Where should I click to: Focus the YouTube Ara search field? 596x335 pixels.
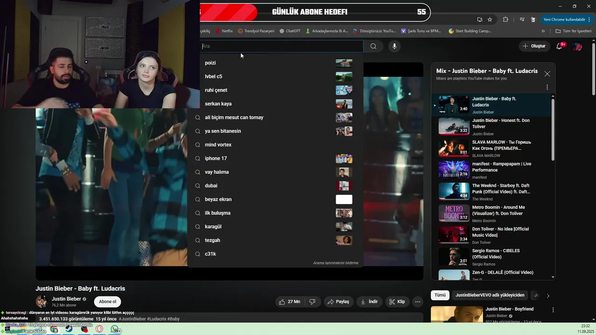(282, 46)
